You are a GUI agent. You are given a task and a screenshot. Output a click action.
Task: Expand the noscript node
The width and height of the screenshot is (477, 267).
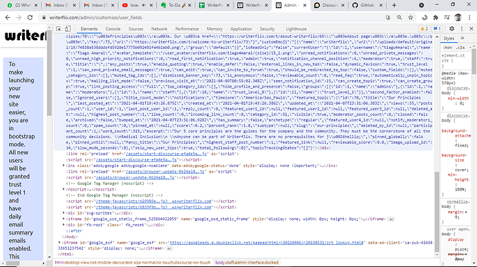click(64, 189)
